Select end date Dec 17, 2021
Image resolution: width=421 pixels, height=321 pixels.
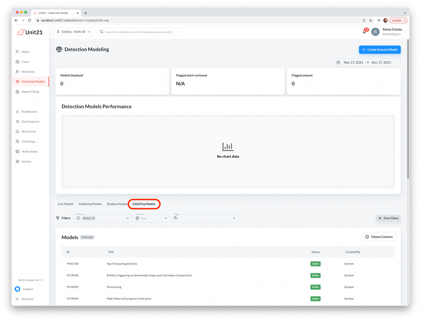click(x=381, y=62)
